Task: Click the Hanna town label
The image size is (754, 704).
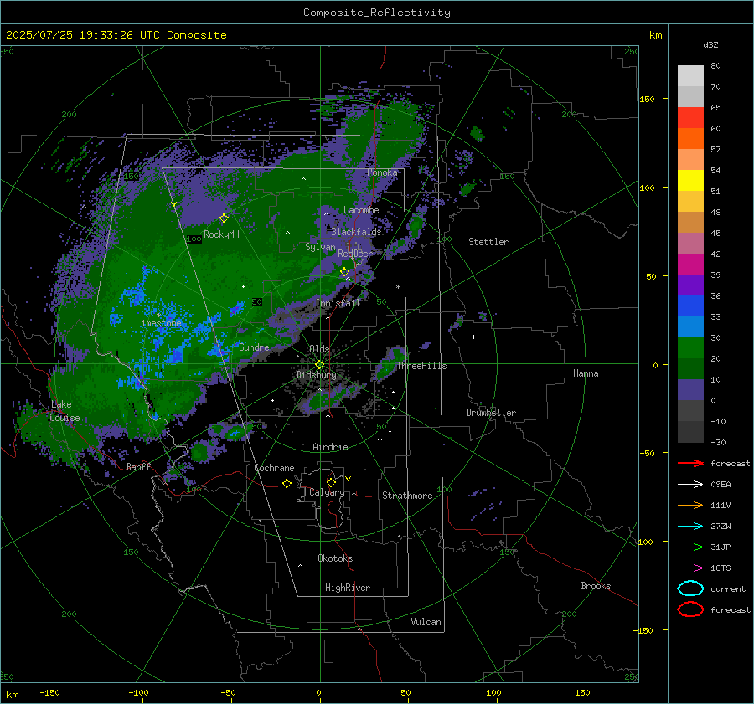Action: (586, 373)
